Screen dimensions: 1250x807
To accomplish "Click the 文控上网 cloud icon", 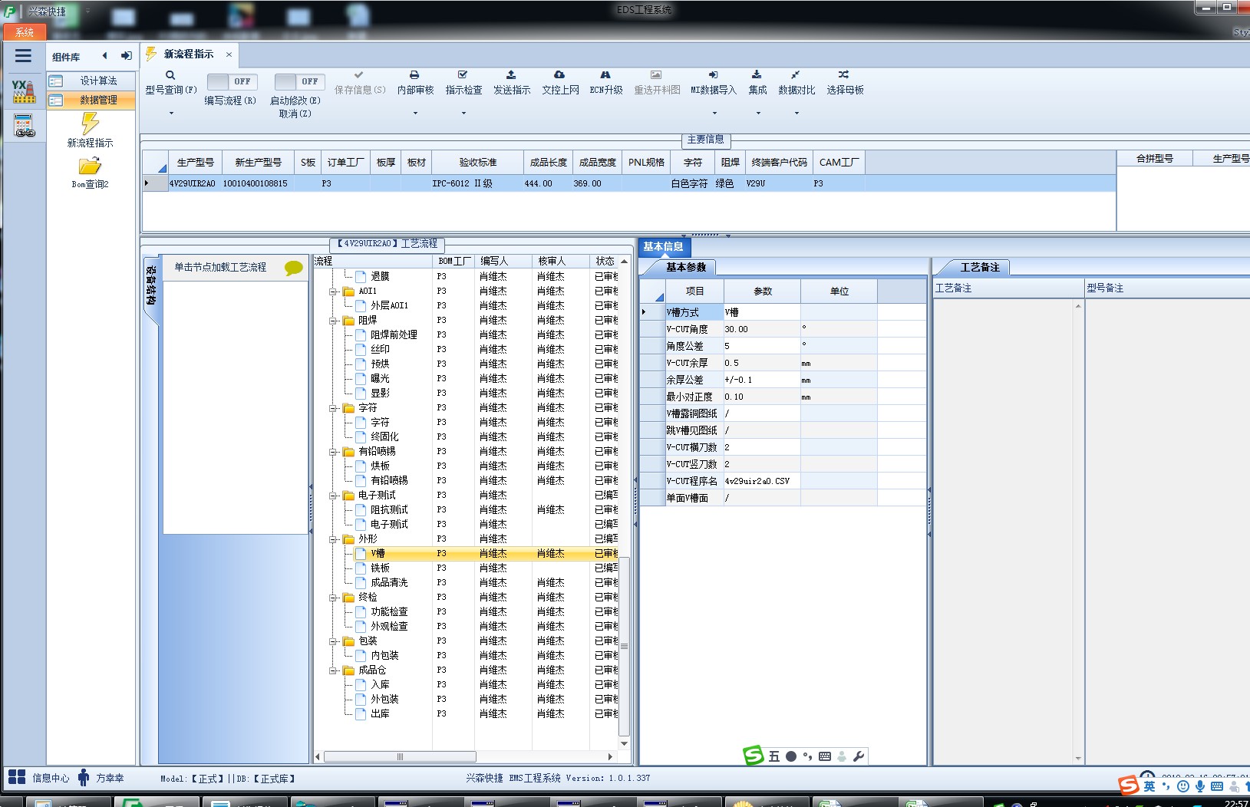I will (x=559, y=75).
